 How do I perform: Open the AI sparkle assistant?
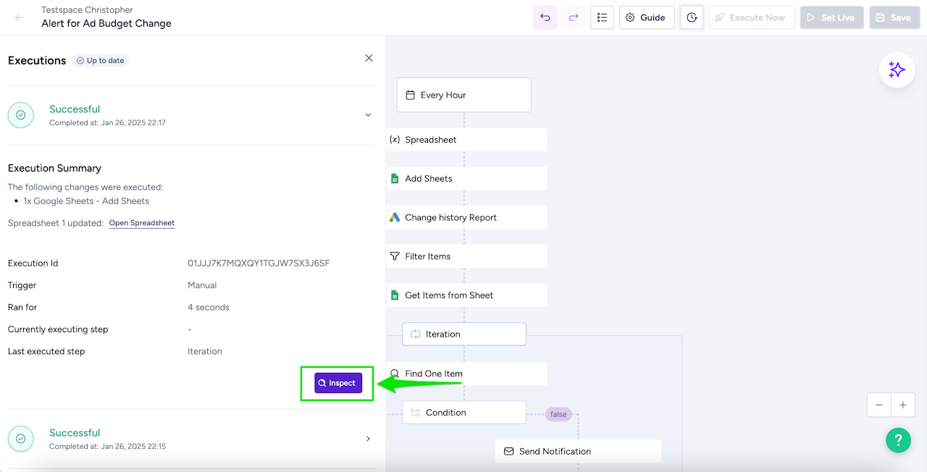click(897, 69)
